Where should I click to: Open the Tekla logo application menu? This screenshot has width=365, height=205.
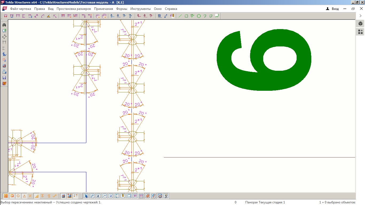pos(5,9)
